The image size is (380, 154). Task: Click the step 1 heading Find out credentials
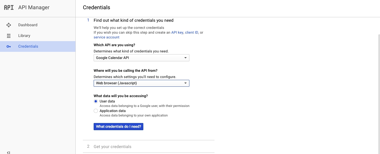click(133, 20)
